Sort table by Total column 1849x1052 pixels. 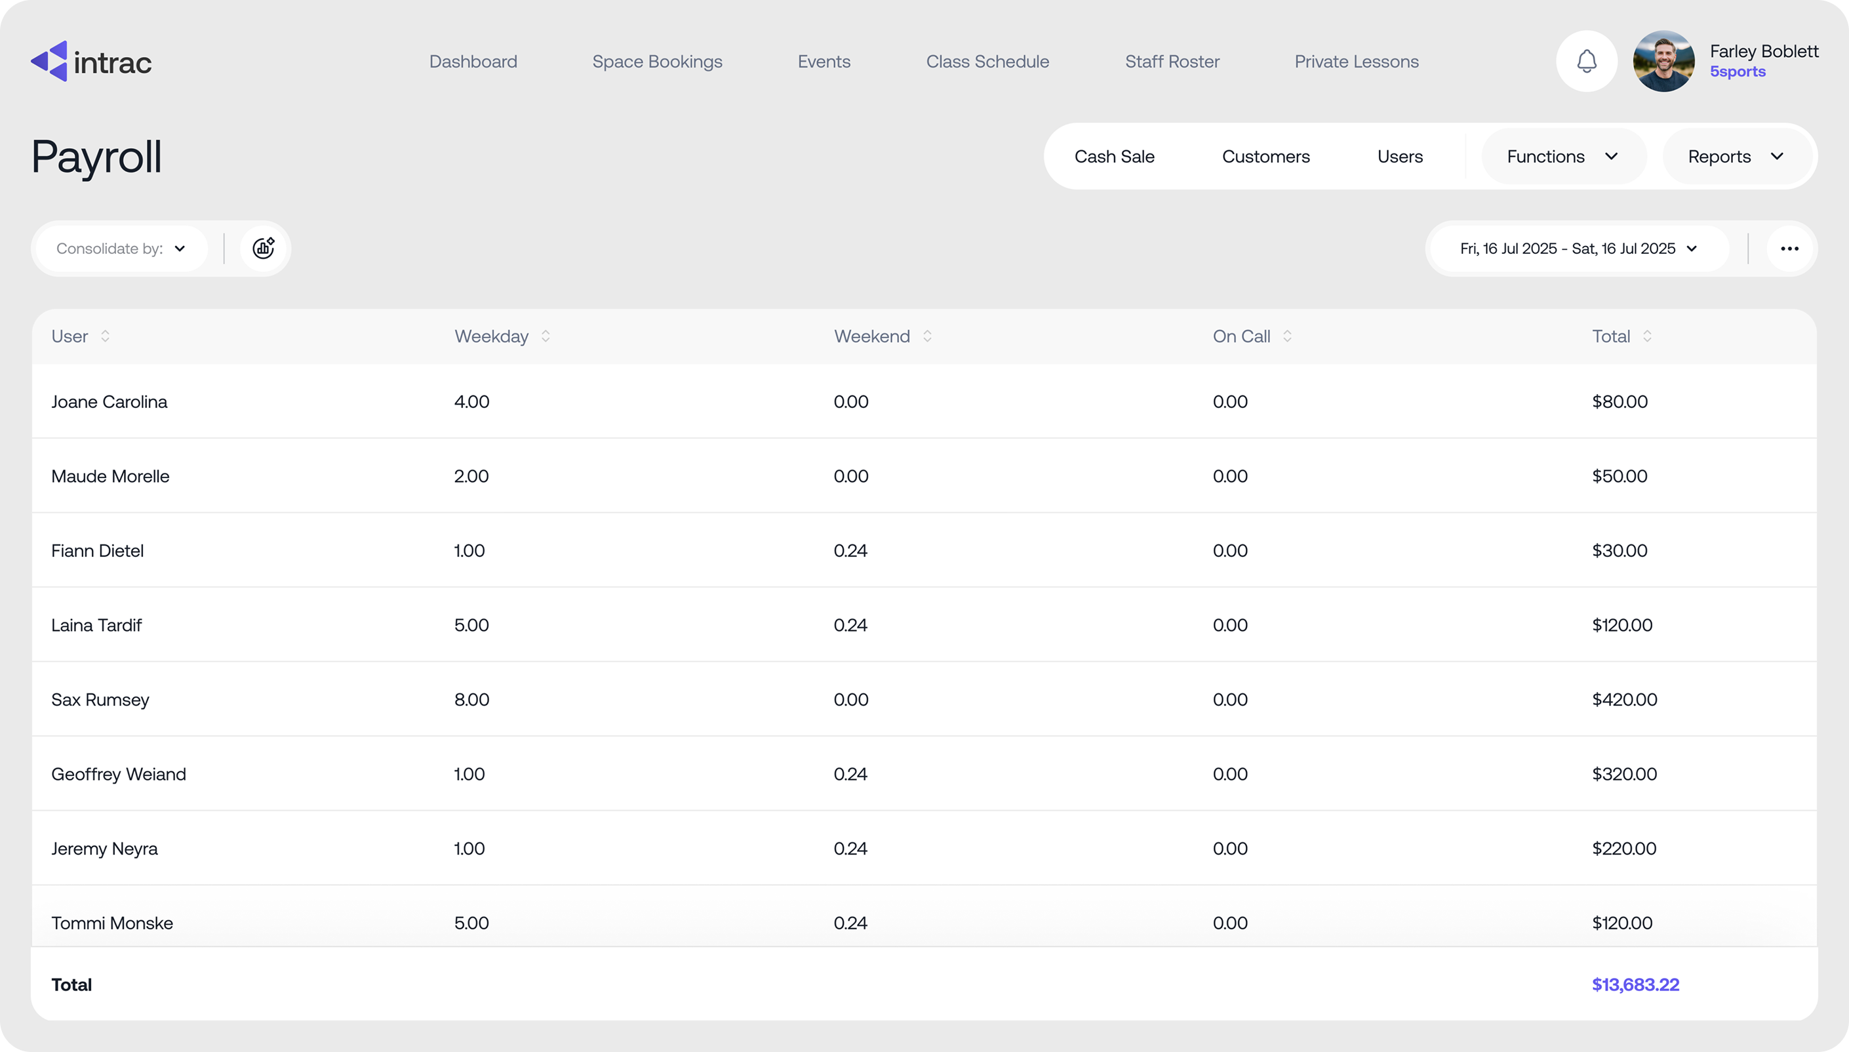1647,336
